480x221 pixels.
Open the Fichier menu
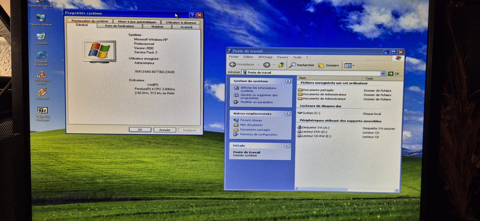234,57
